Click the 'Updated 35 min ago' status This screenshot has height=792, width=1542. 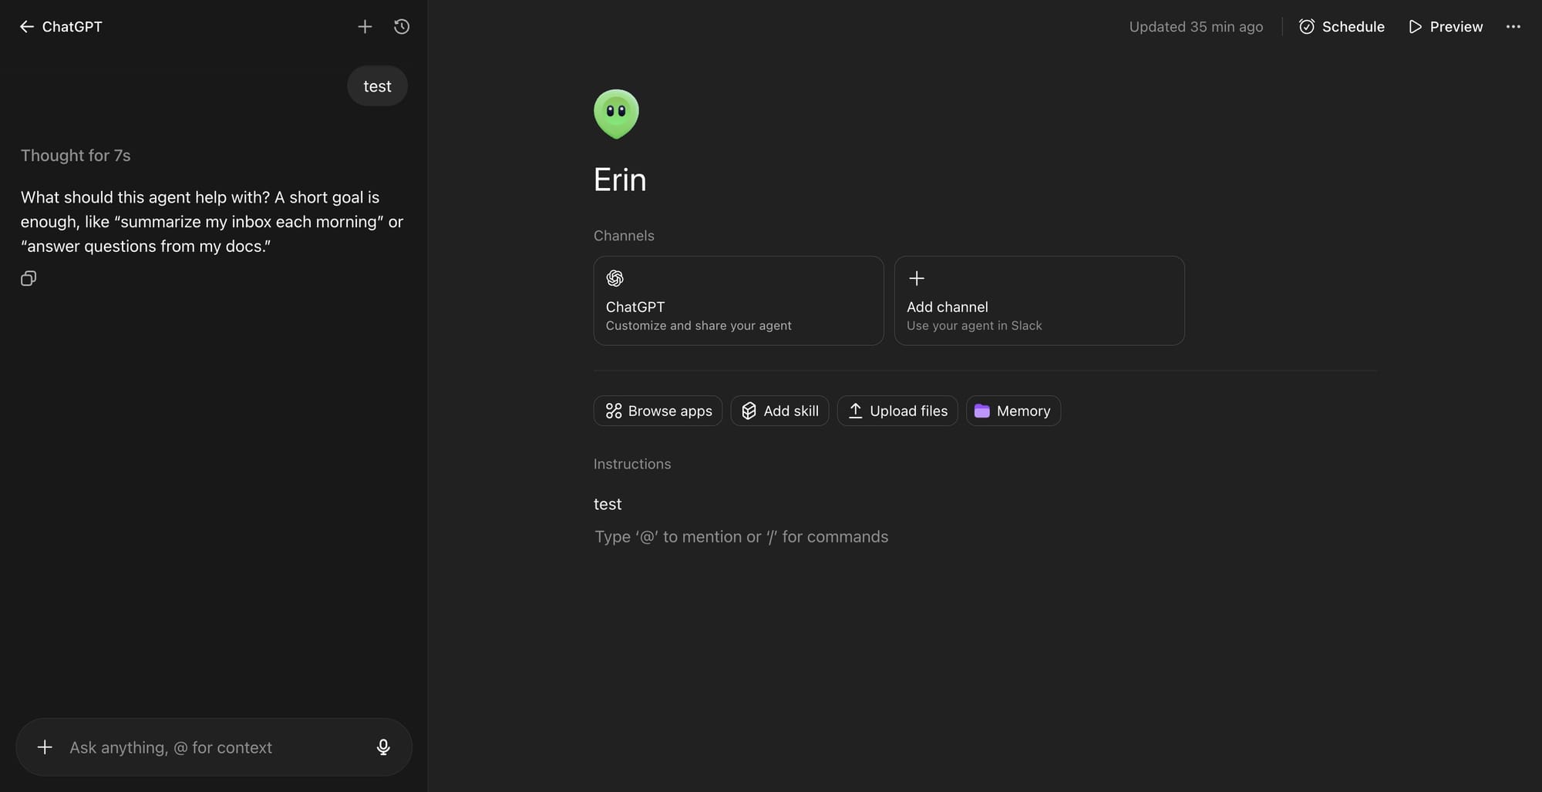(x=1196, y=27)
